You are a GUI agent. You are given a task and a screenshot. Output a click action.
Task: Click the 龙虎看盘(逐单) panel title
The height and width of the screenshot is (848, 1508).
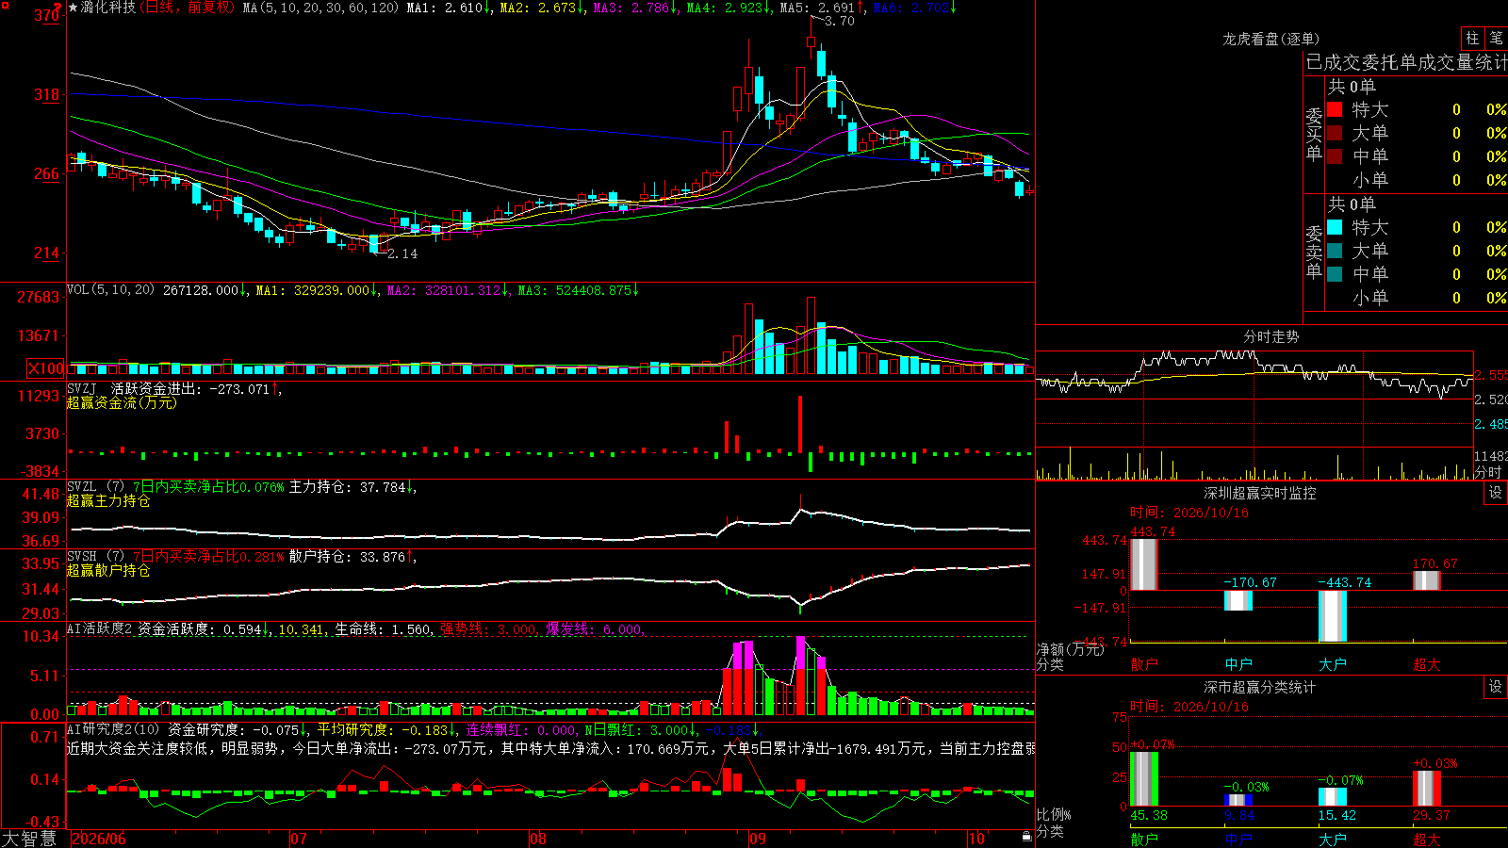pos(1270,39)
